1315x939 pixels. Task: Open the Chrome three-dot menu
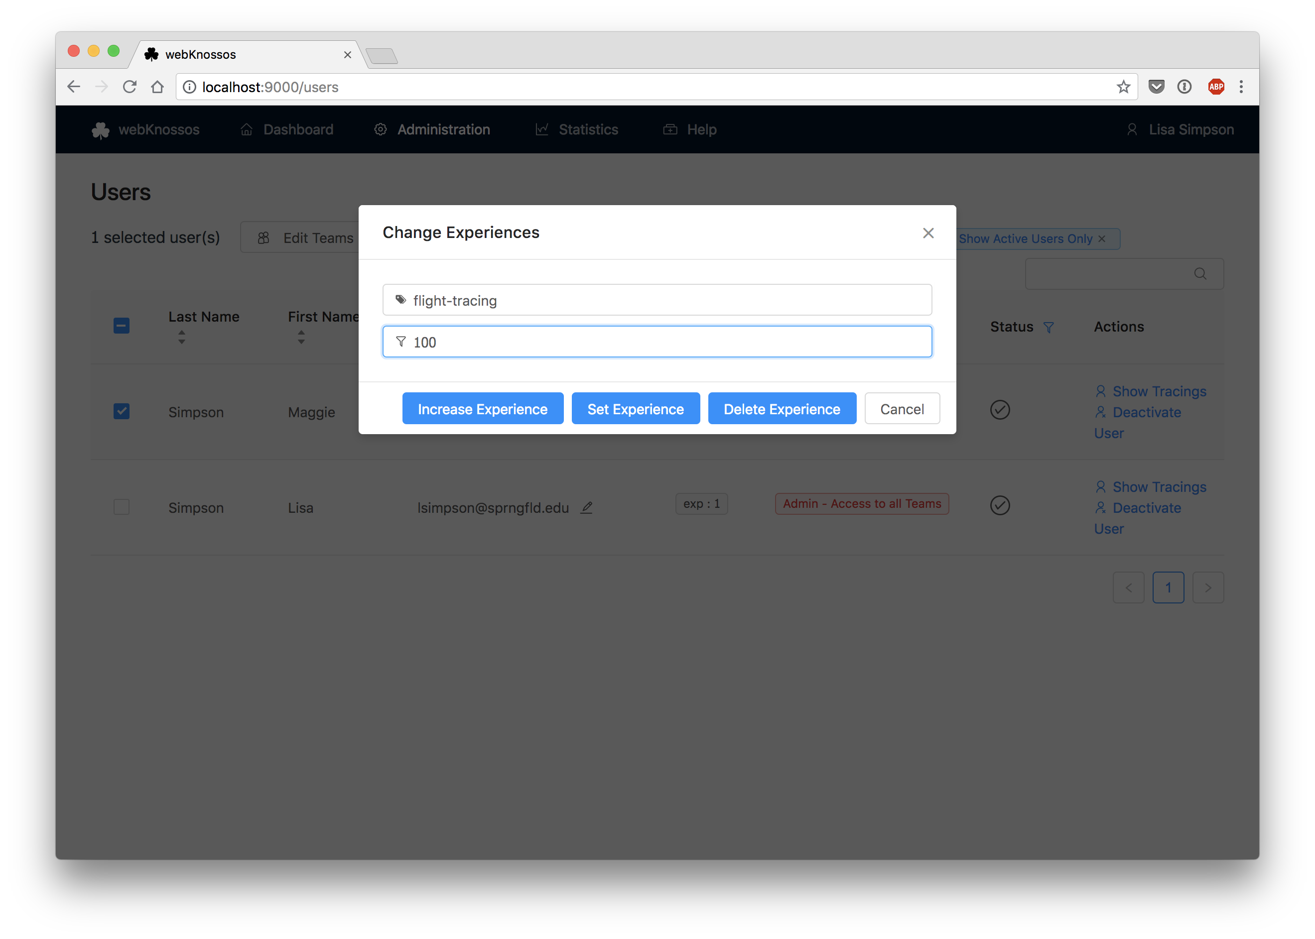pyautogui.click(x=1241, y=87)
